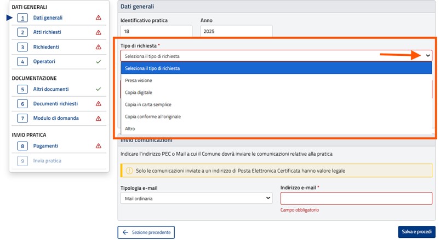The width and height of the screenshot is (440, 240).
Task: Click the green checkmark beside Altri documenti
Action: [x=99, y=89]
